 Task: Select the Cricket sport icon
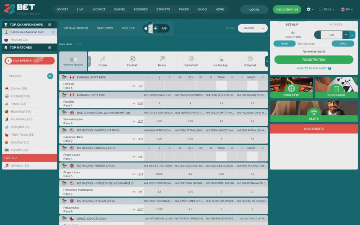pos(103,59)
